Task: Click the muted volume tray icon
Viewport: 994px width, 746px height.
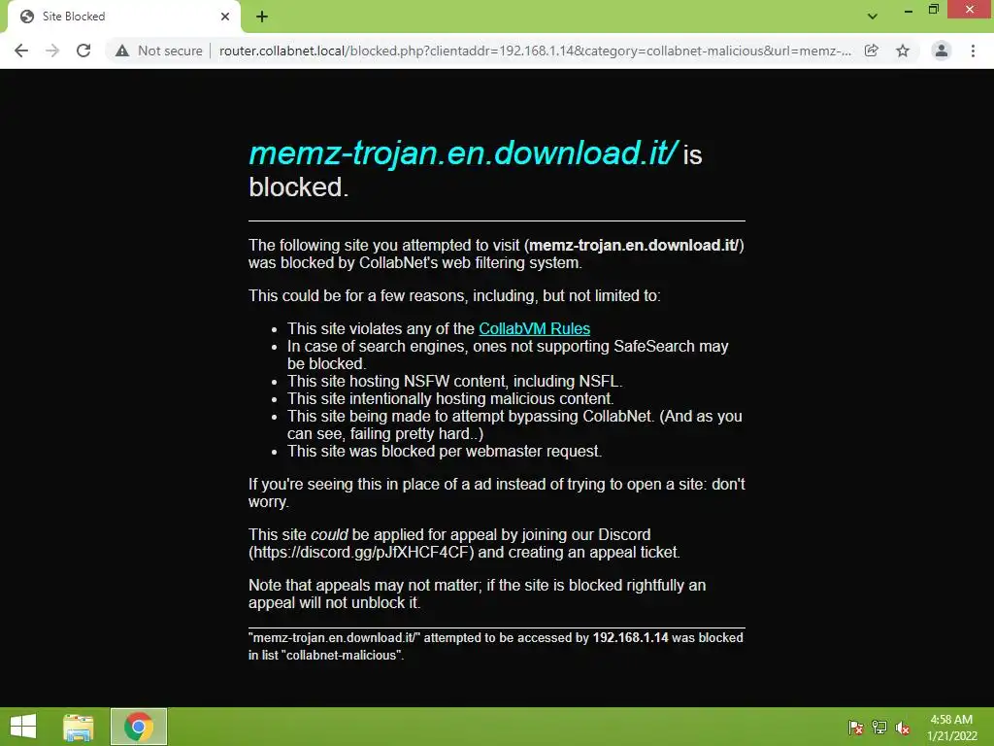Action: (903, 728)
